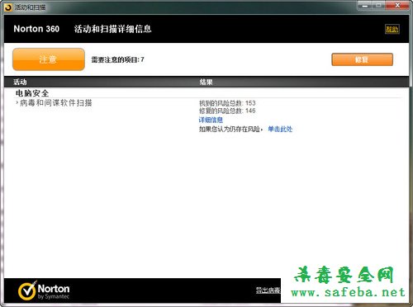This screenshot has width=413, height=307.
Task: Open the 帮助 help link
Action: pyautogui.click(x=392, y=29)
